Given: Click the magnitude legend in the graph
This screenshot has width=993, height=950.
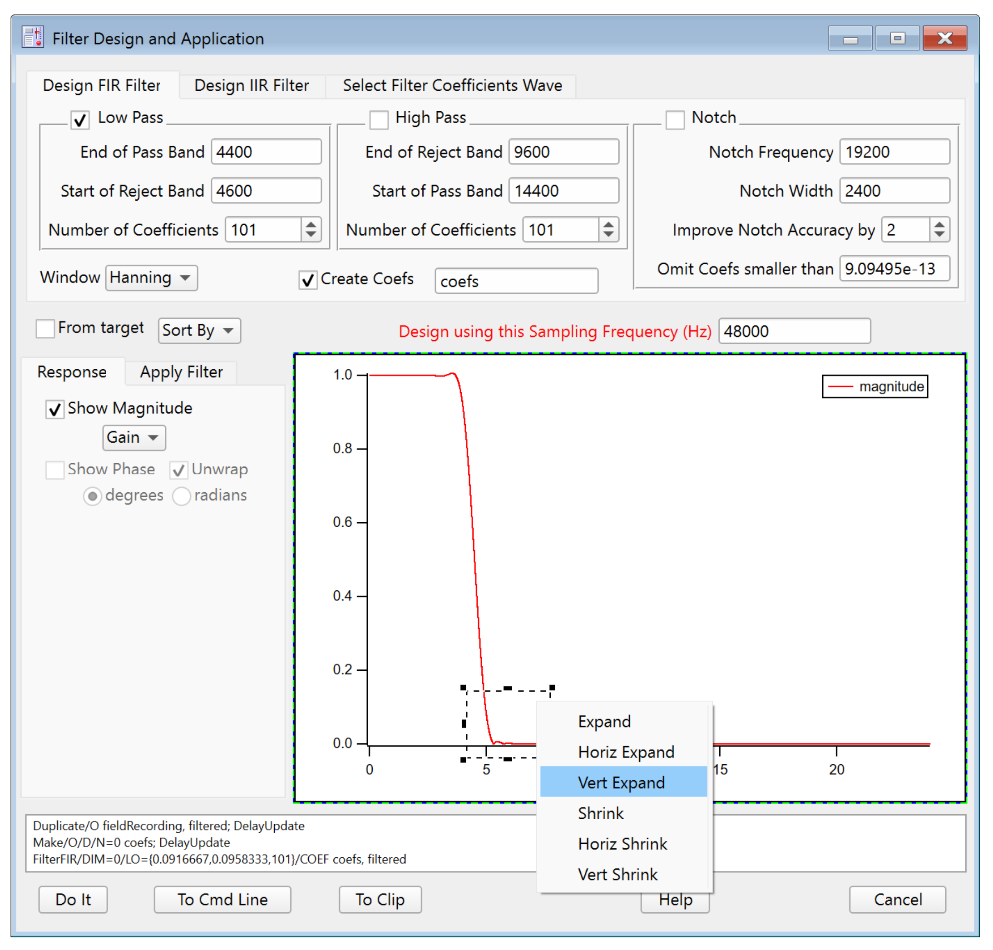Looking at the screenshot, I should (874, 386).
